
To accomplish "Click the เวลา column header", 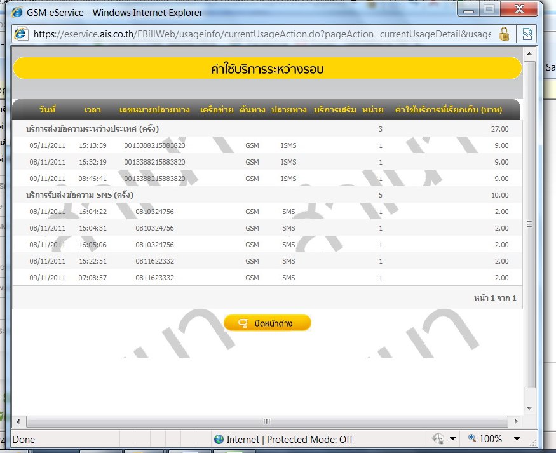I will click(x=93, y=110).
